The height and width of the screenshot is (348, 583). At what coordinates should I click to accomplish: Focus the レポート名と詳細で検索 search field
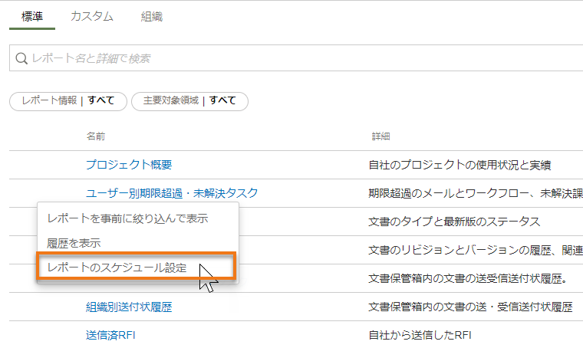click(x=296, y=58)
